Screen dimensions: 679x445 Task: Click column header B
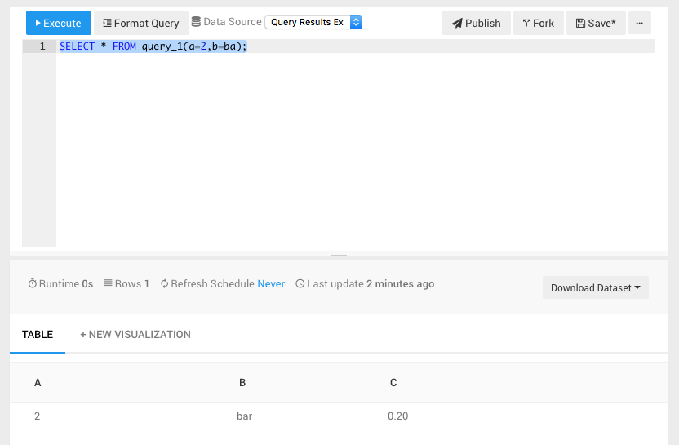[x=242, y=383]
